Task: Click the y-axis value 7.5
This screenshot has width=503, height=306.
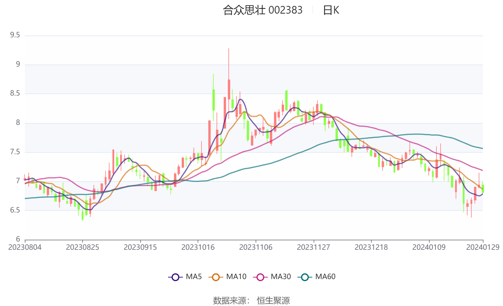Action: (15, 152)
